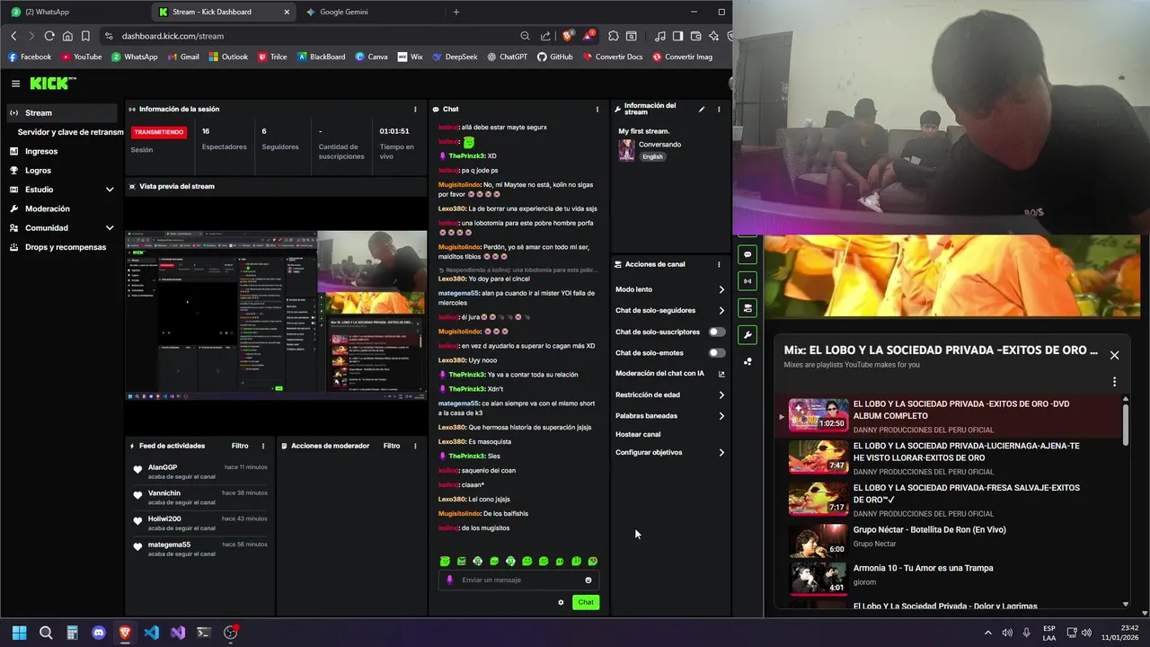Open Filtro in Acciones de moderador
1150x647 pixels.
pyautogui.click(x=392, y=446)
